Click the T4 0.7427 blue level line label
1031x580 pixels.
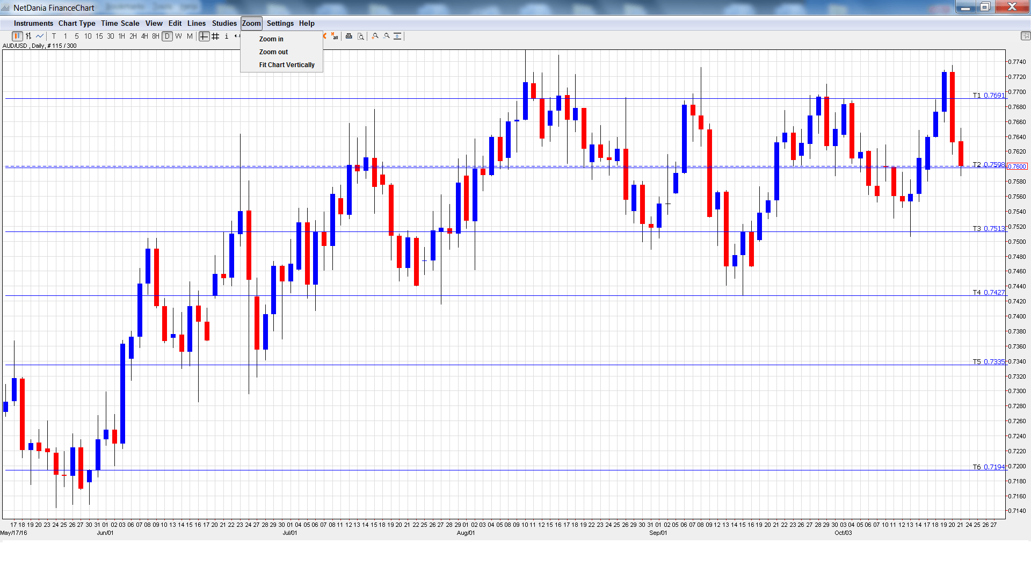click(x=989, y=293)
